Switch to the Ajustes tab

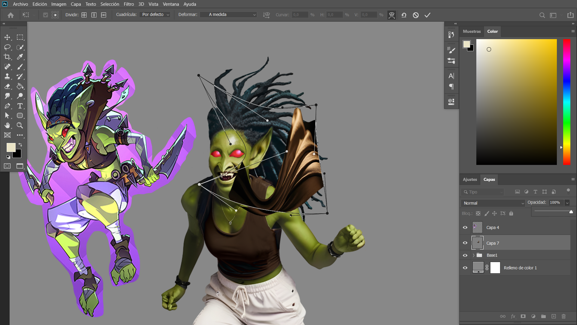470,179
